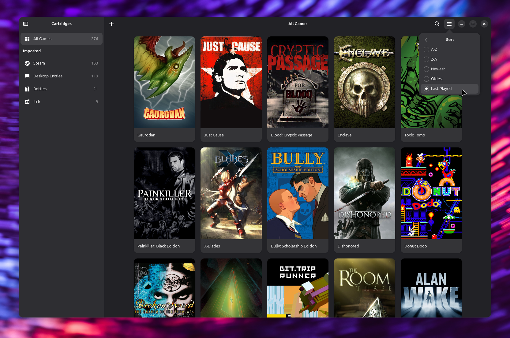This screenshot has height=338, width=510.
Task: Open Bully: Scholarship Edition cover
Action: point(298,193)
